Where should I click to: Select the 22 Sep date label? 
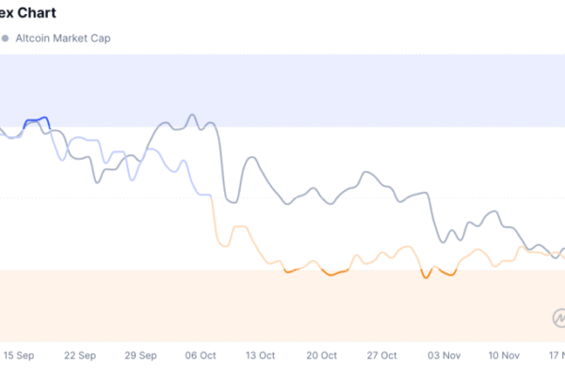click(x=79, y=356)
